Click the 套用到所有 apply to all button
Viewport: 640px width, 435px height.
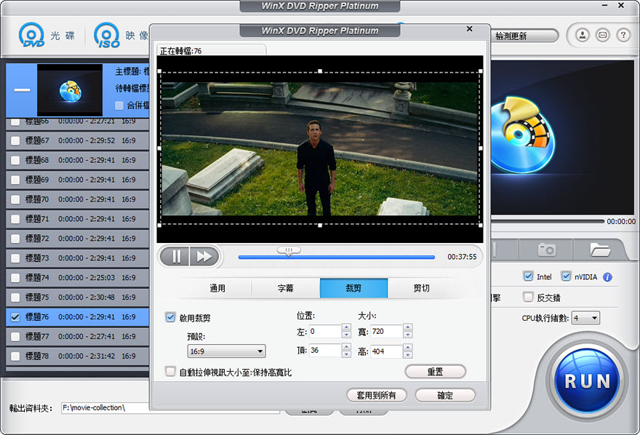pos(376,395)
